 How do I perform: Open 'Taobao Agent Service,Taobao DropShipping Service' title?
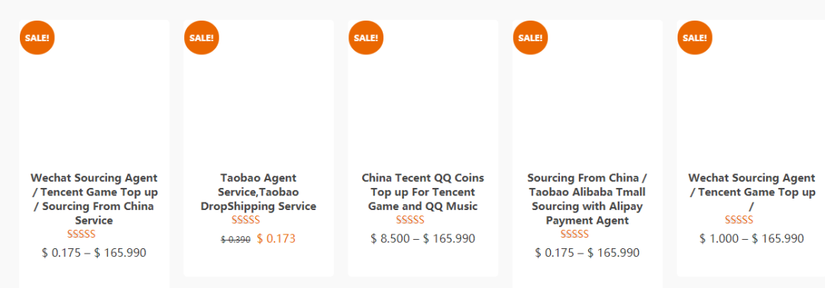pyautogui.click(x=258, y=193)
